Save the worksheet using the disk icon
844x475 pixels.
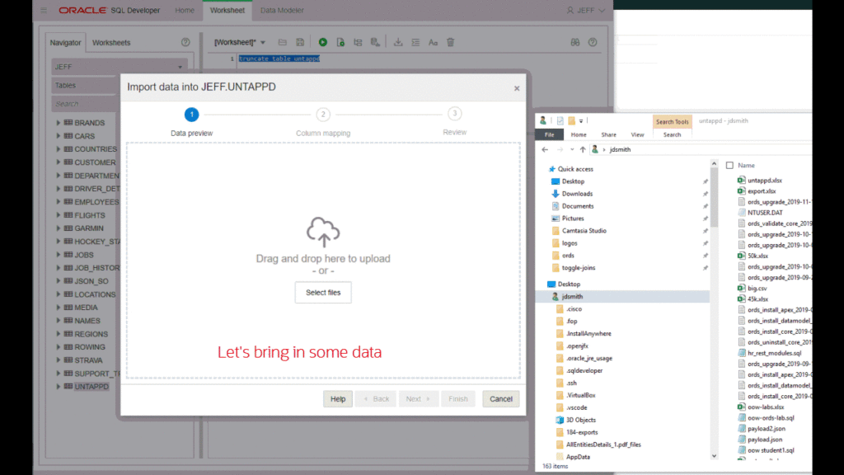[301, 41]
